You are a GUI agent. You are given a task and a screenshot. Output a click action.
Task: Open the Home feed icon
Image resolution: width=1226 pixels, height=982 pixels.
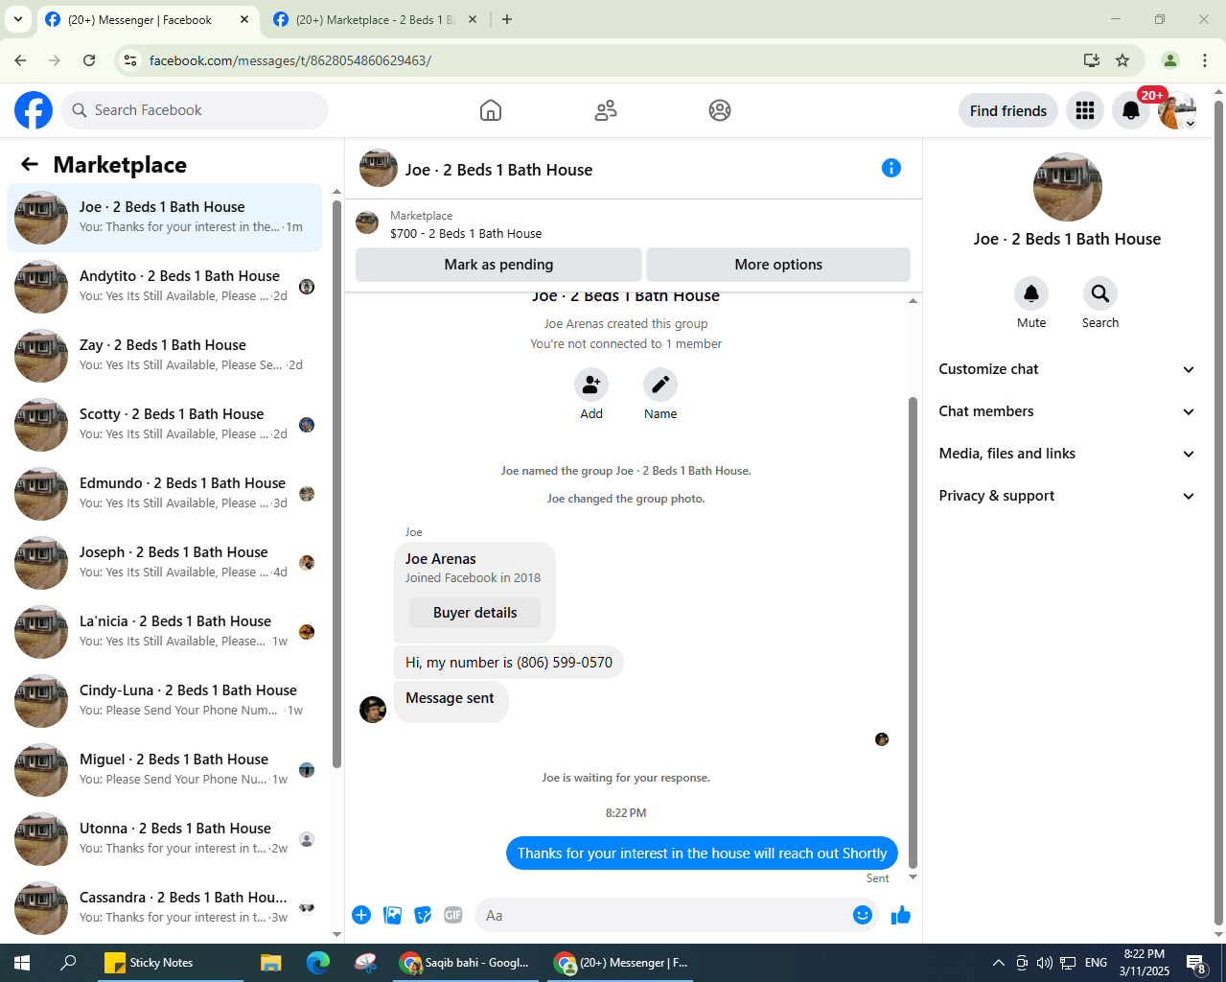491,110
